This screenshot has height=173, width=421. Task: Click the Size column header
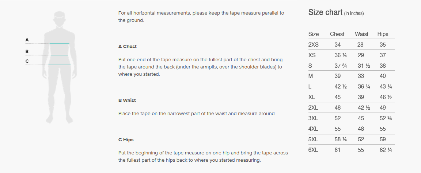(314, 34)
